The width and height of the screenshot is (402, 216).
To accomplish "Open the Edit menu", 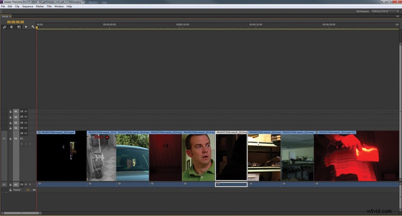I will point(10,7).
